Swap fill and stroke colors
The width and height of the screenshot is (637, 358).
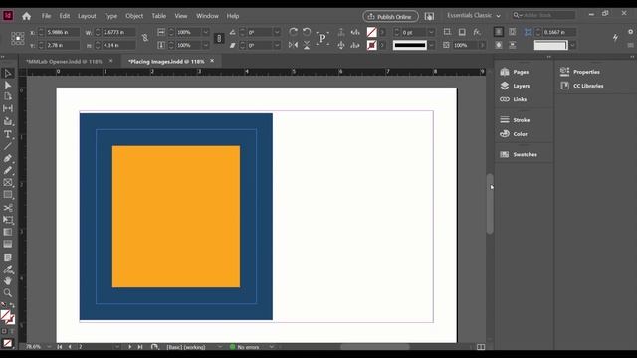(12, 305)
